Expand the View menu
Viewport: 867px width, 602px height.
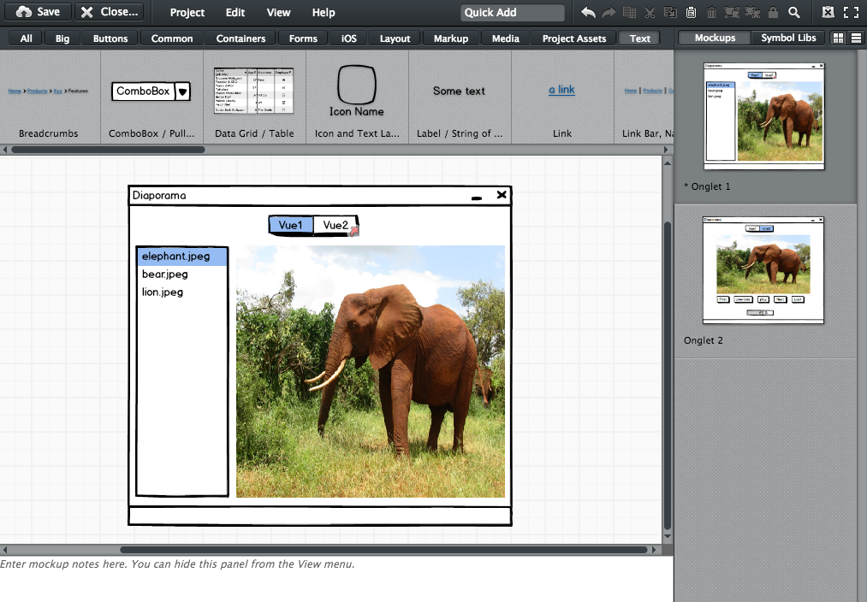[x=278, y=12]
